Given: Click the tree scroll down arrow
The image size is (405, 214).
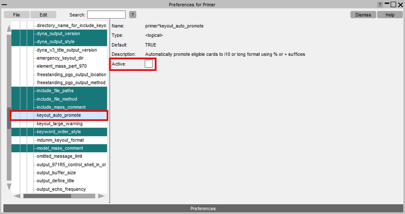Looking at the screenshot, I should point(9,187).
